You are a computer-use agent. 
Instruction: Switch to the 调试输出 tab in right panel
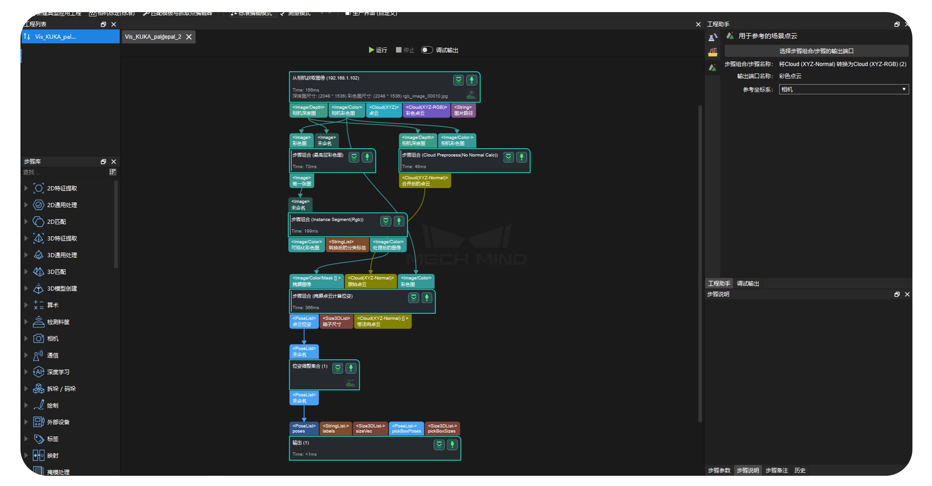coord(748,283)
